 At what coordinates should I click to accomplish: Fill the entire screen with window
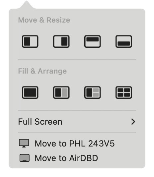[30, 92]
